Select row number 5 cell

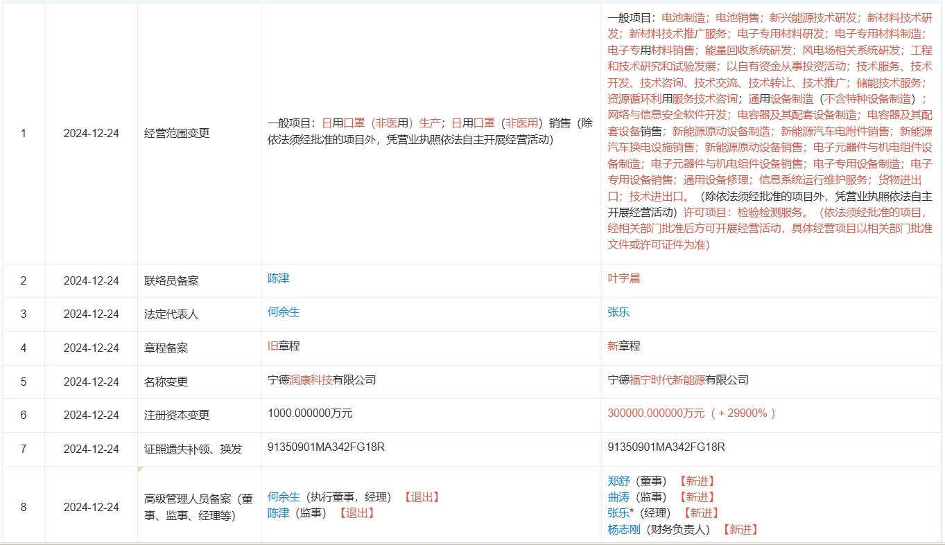(x=24, y=382)
